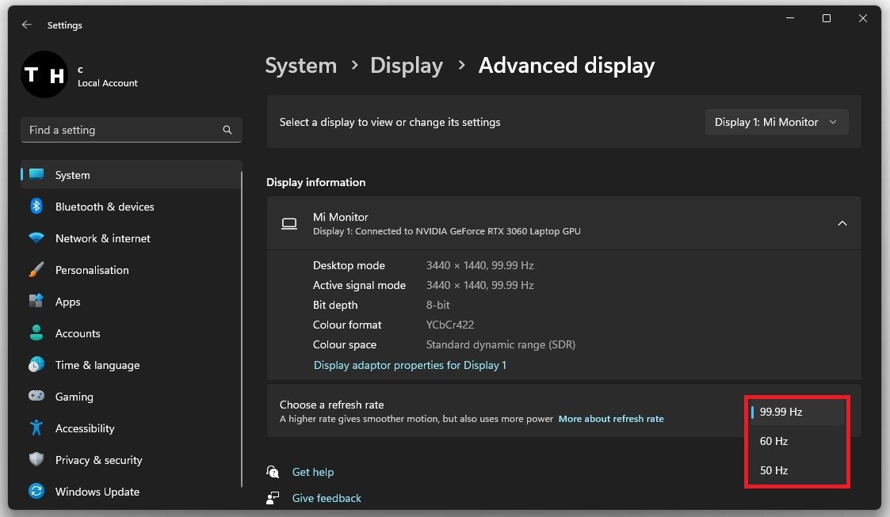Click the Time & language globe icon
This screenshot has width=890, height=517.
pos(36,364)
